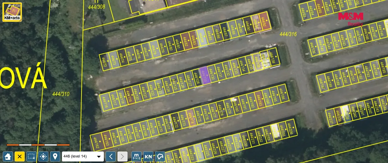Select garage parcel 444/237
388x163 pixels.
(x=330, y=118)
